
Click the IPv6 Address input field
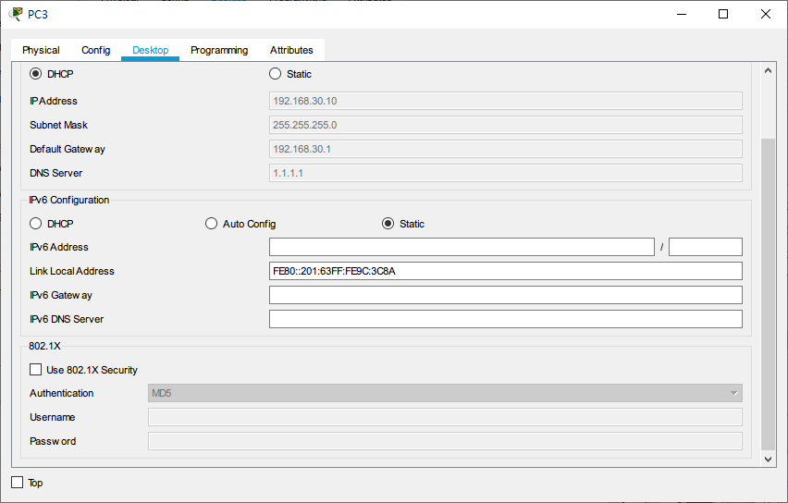pos(462,247)
